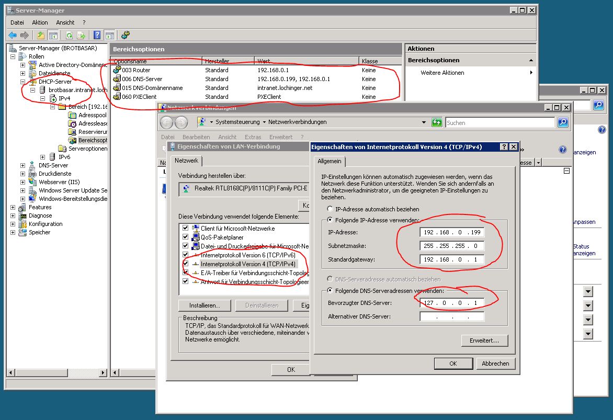
Task: Uncheck Client für Microsoft-Netzwerke
Action: tap(185, 228)
